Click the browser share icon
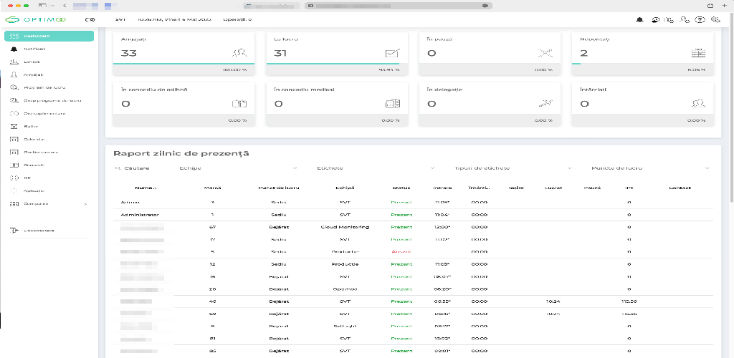The height and width of the screenshot is (358, 734). coord(710,6)
